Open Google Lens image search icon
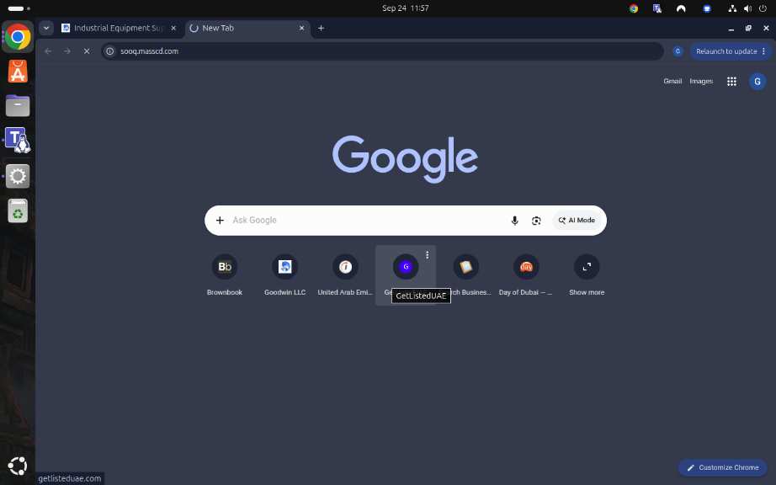Viewport: 776px width, 485px height. click(536, 221)
